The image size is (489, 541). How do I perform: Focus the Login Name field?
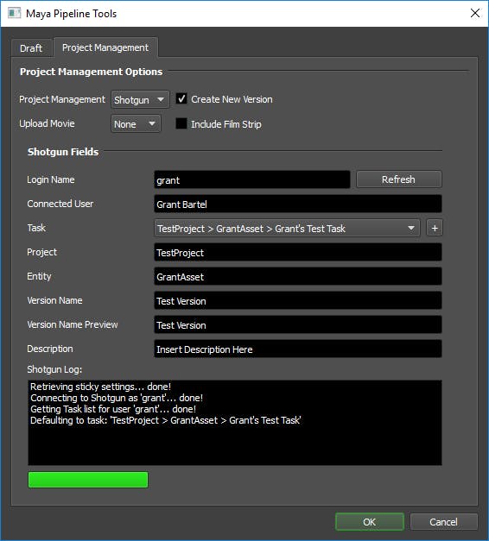click(252, 179)
